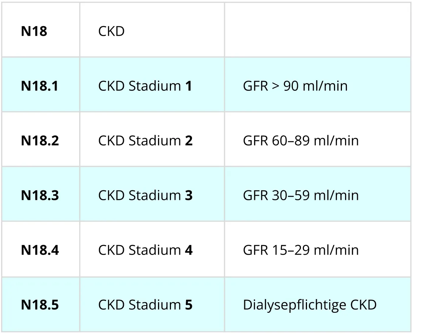Select the CKD label in first row

click(111, 32)
